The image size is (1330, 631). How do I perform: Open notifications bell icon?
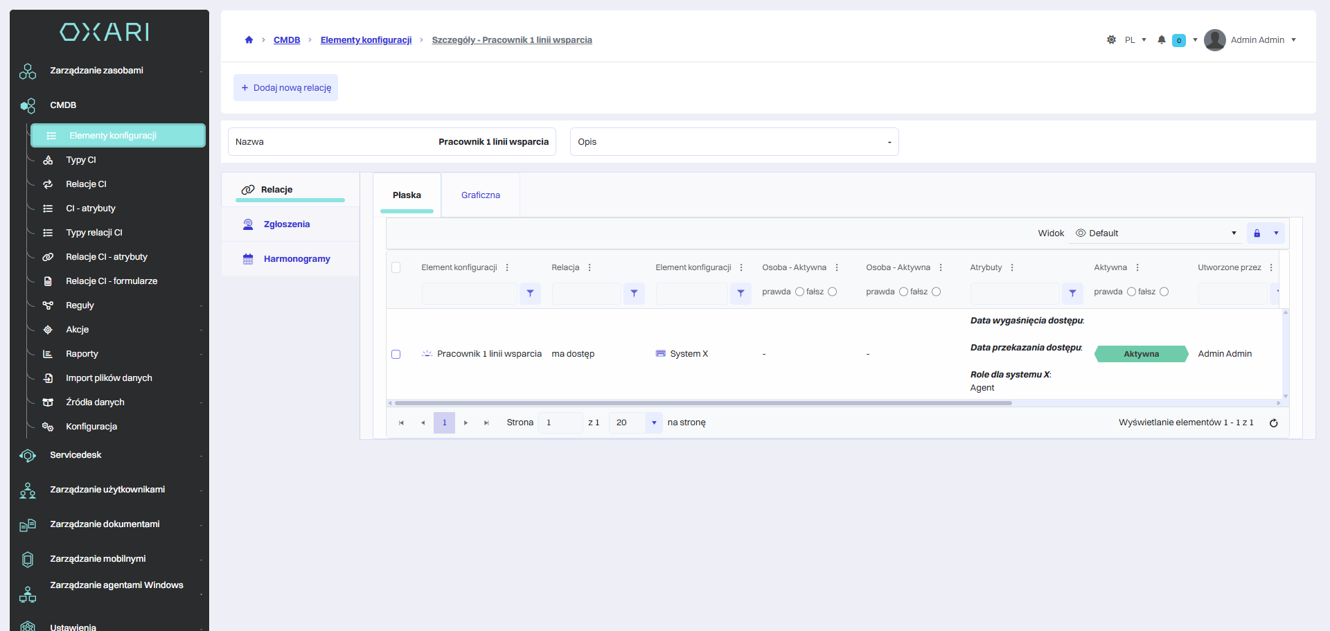pos(1162,40)
